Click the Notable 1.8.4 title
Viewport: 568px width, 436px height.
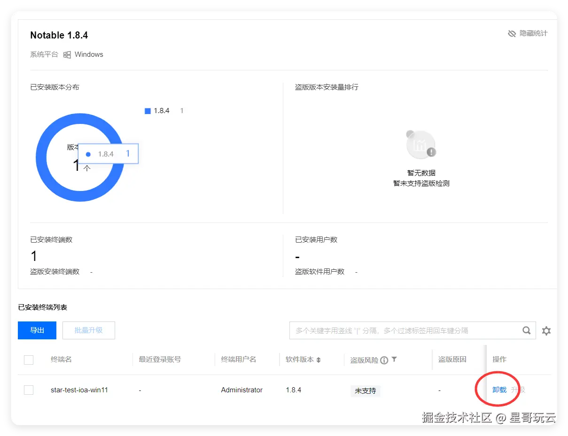pyautogui.click(x=59, y=35)
